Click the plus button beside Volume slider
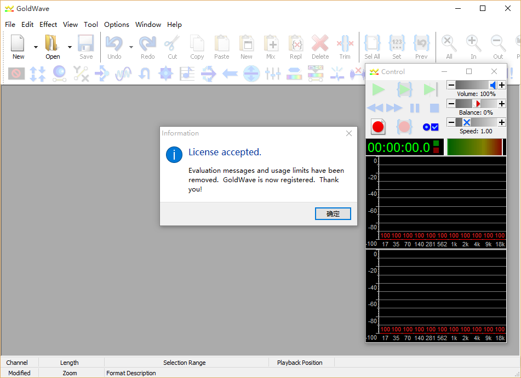Image resolution: width=521 pixels, height=378 pixels. 502,85
